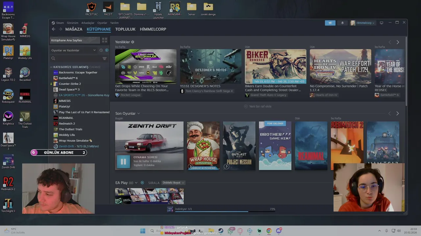Open Google Chrome from the taskbar
The image size is (421, 236).
(x=269, y=231)
